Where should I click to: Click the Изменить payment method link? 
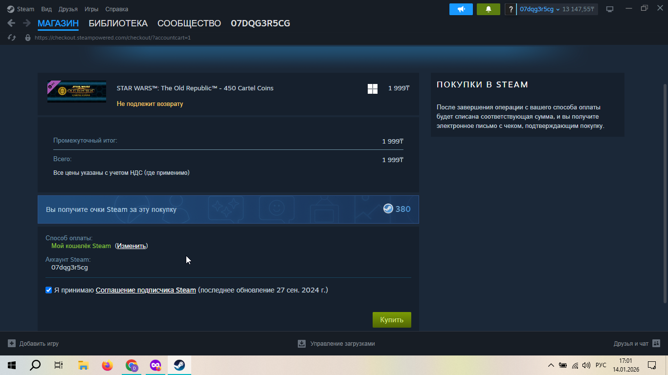[132, 246]
